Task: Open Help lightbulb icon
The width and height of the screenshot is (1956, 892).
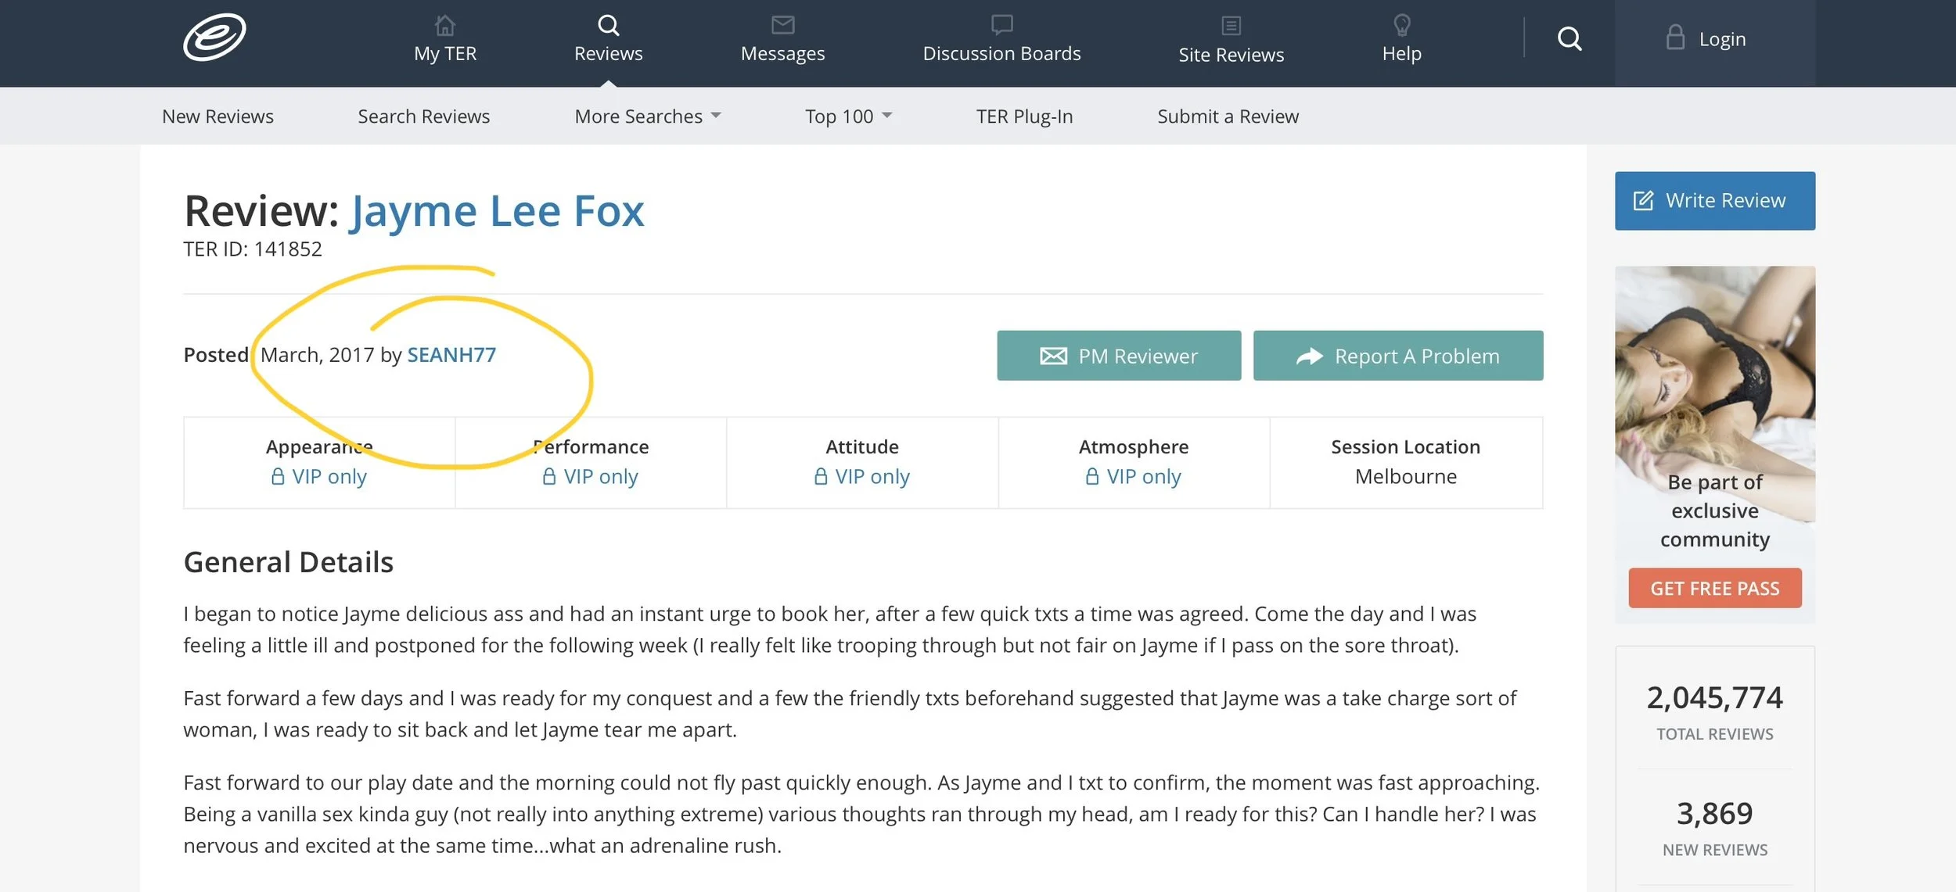Action: (1401, 25)
